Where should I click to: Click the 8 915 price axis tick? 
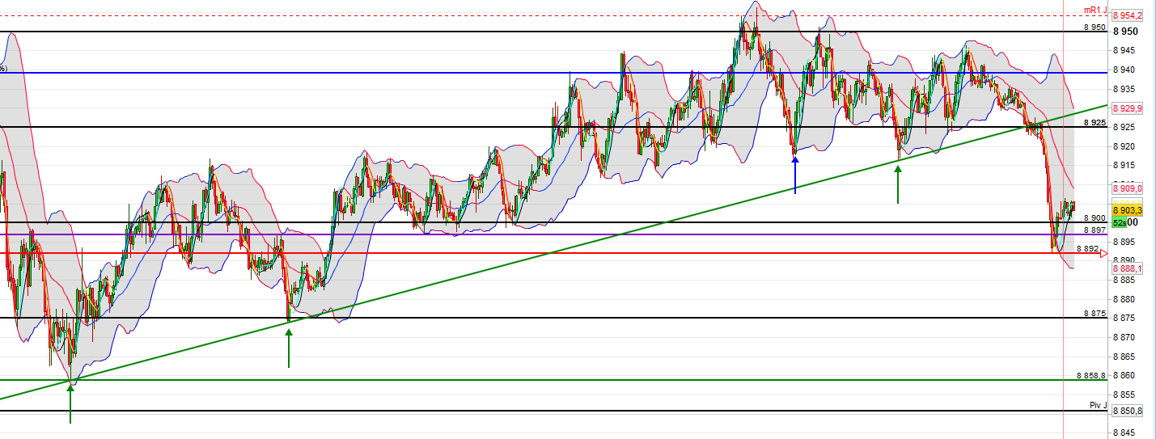tap(1125, 166)
